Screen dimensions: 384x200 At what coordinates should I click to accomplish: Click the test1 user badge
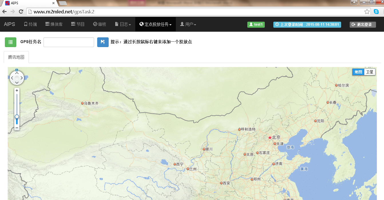[256, 25]
